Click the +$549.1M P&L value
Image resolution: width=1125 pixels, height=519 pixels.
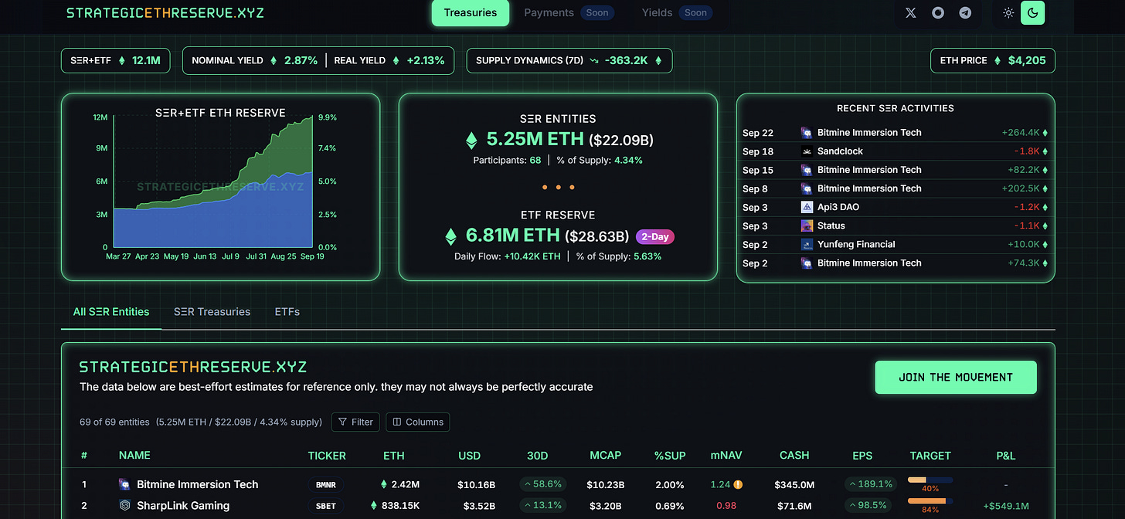(1006, 506)
